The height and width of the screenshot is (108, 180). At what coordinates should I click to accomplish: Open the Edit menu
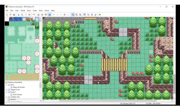tap(12, 10)
